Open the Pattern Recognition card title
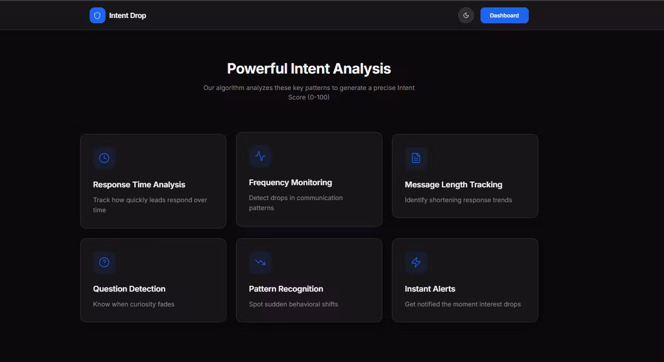Screen dimensions: 664x362 click(286, 289)
